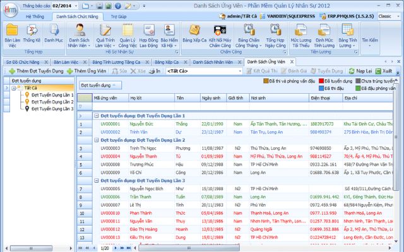Open Kết Nối Máy Chấm Công icon

tap(220, 35)
